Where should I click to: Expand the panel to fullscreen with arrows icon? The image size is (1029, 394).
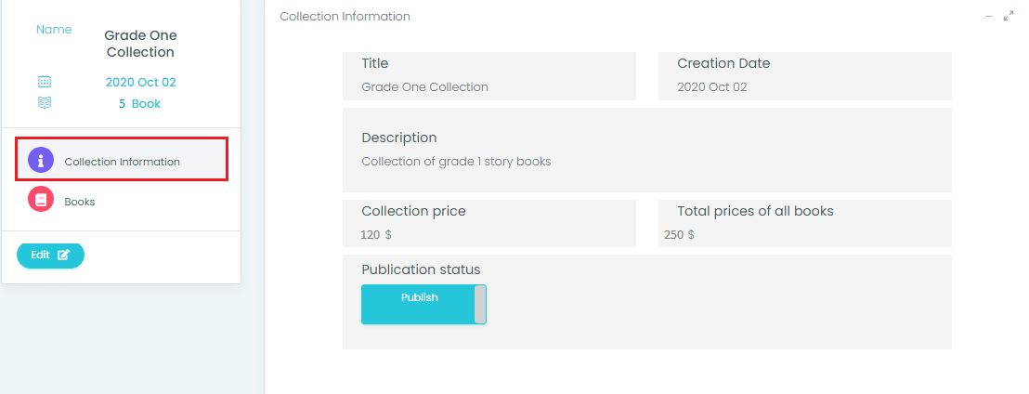[x=1009, y=17]
